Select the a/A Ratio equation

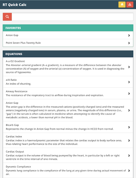tap(68, 82)
